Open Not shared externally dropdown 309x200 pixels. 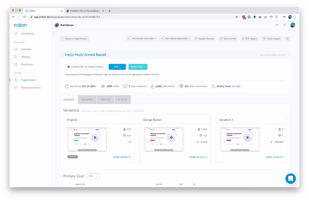coord(175,39)
